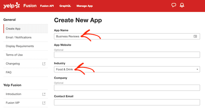The width and height of the screenshot is (205, 108).
Task: Click the Contact Email label
Action: pos(64,96)
